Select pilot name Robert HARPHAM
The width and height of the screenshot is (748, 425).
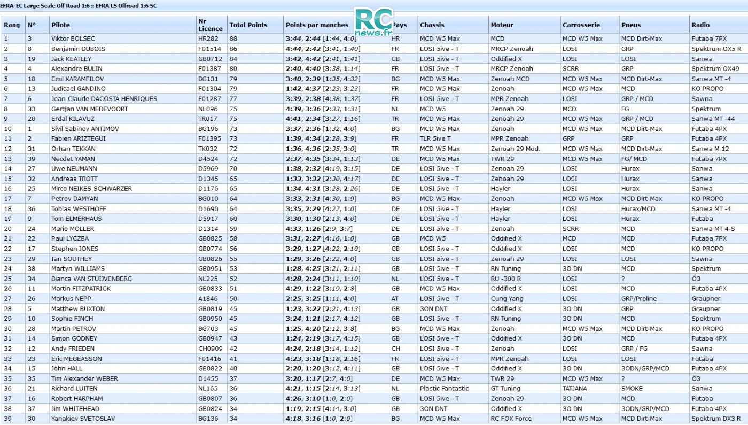(77, 399)
